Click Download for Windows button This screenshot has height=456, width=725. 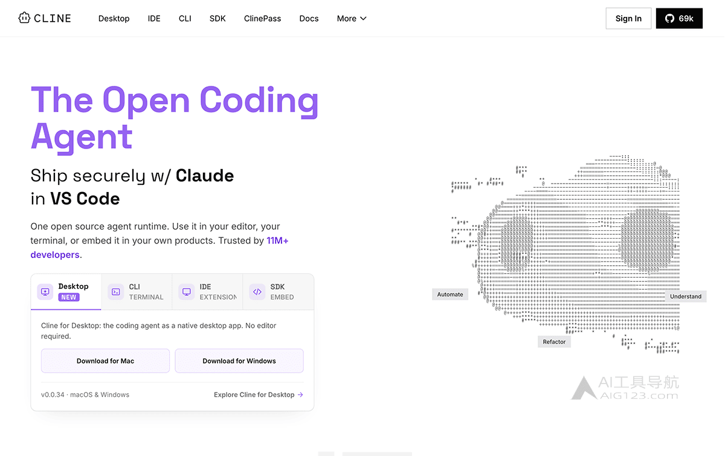pyautogui.click(x=239, y=361)
